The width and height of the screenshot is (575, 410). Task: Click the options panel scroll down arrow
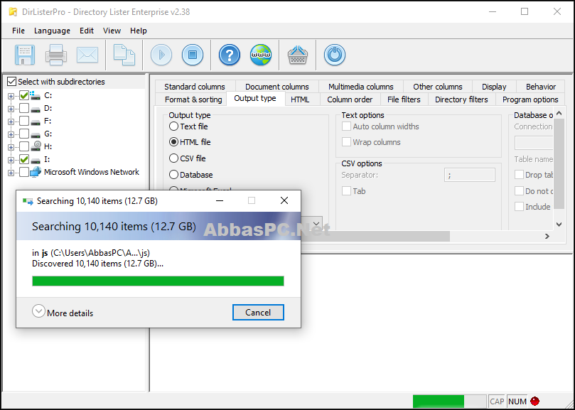(x=559, y=224)
